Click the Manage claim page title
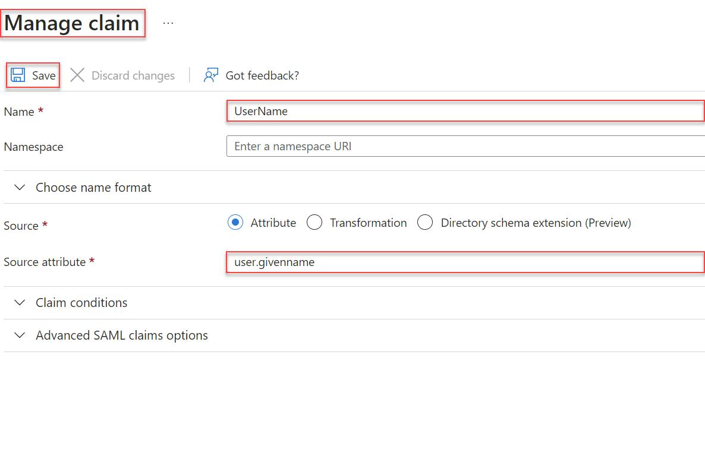The height and width of the screenshot is (456, 705). tap(72, 23)
